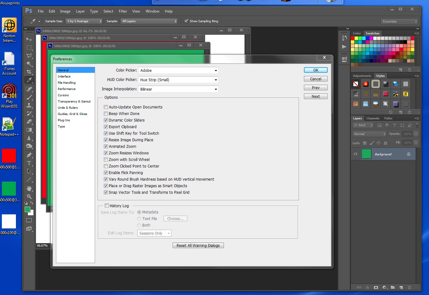Select the Sharpen tool
Viewport: 429px width, 295px height.
pyautogui.click(x=29, y=138)
